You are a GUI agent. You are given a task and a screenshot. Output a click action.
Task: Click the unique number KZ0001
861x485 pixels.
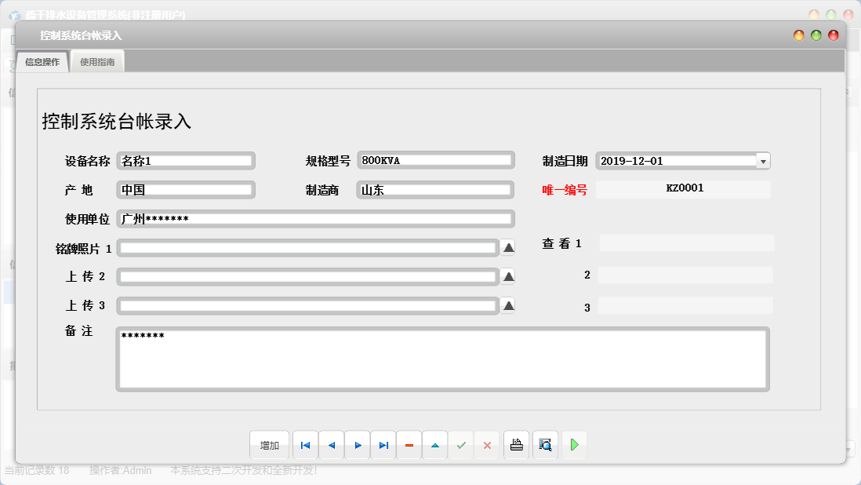685,188
